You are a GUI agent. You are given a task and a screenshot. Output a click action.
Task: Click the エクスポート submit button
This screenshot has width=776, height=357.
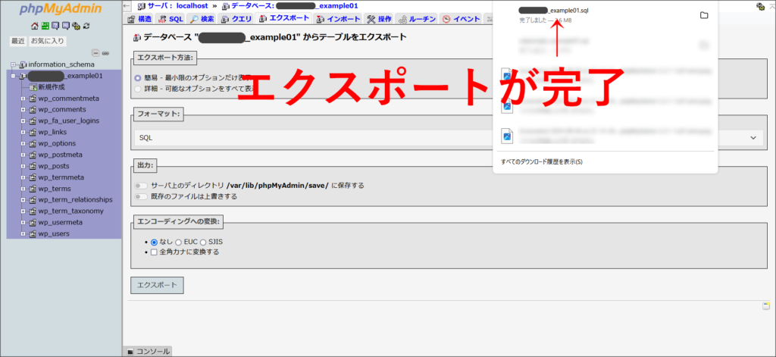tap(157, 285)
